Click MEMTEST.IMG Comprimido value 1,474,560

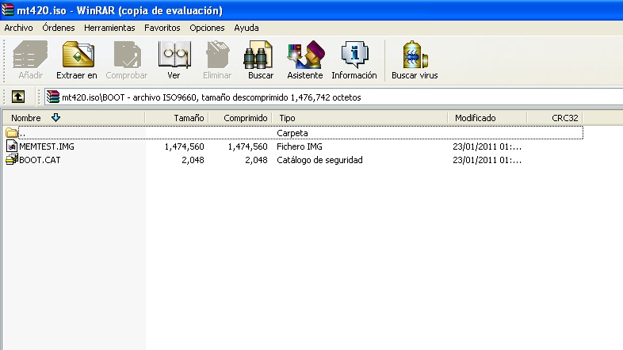tap(247, 146)
